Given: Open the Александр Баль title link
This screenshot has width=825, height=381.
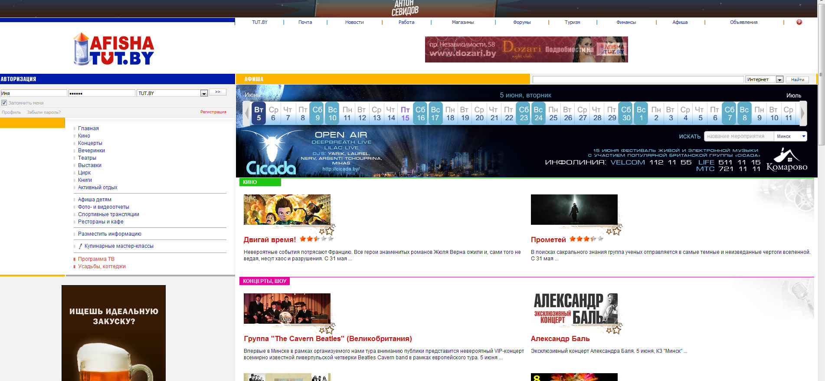Looking at the screenshot, I should coord(560,338).
